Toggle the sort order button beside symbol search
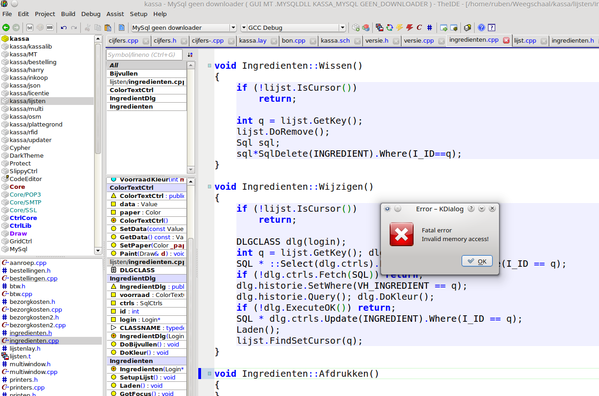 point(190,55)
